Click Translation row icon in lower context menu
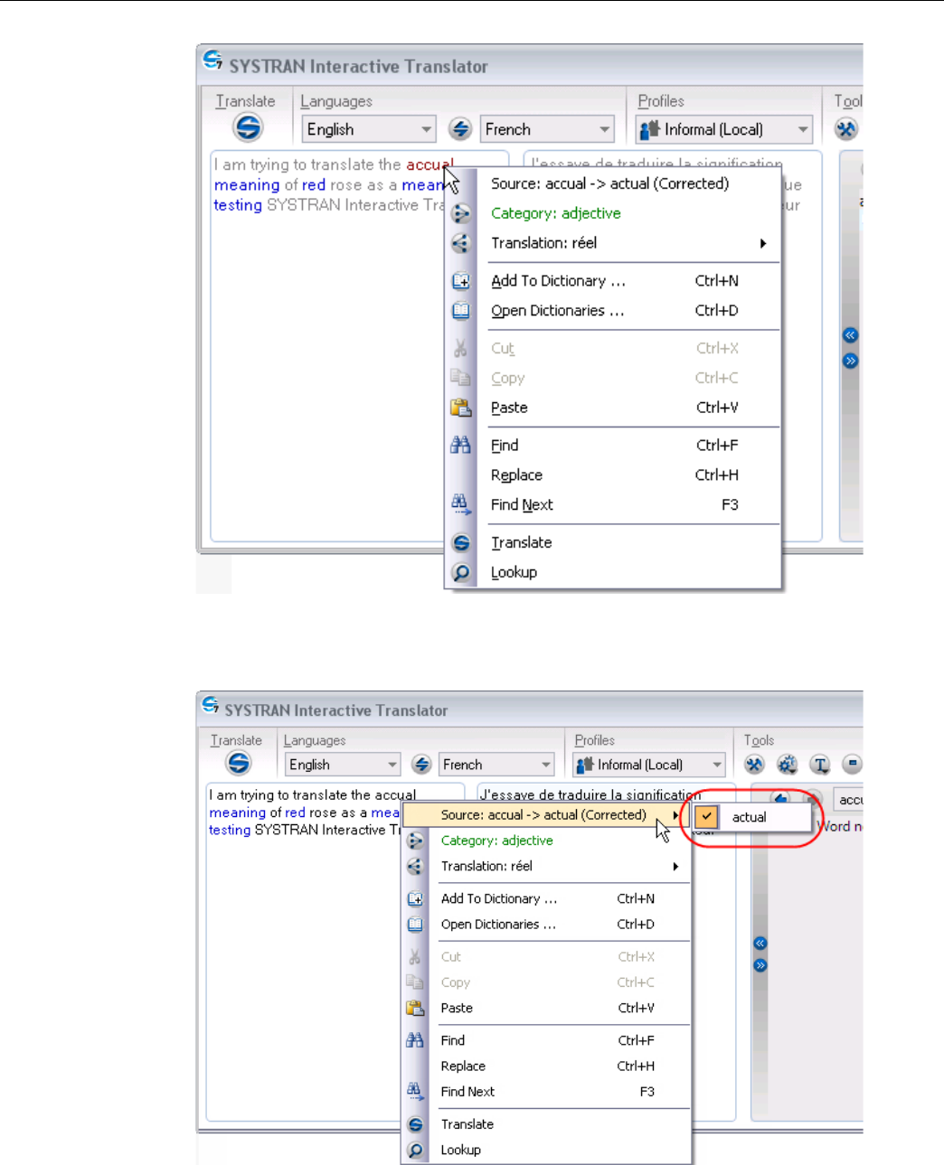This screenshot has height=1165, width=944. pos(415,866)
